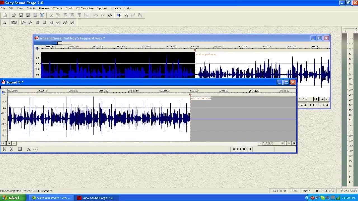The height and width of the screenshot is (201, 358).
Task: Click the Trim/Crop toolbar icon
Action: [86, 15]
